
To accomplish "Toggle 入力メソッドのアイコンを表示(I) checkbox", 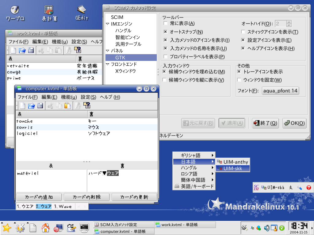I will click(x=165, y=40).
